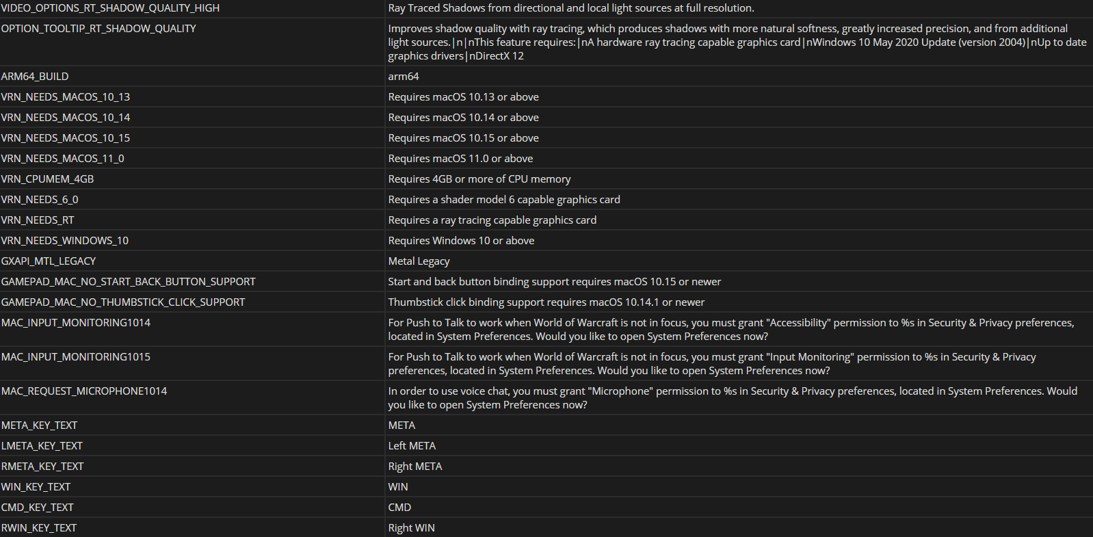
Task: Select "Requires a shader model 6" description
Action: point(504,200)
